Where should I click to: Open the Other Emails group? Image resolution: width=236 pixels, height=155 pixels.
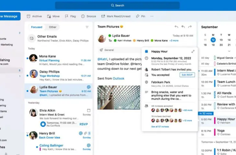pyautogui.click(x=58, y=38)
